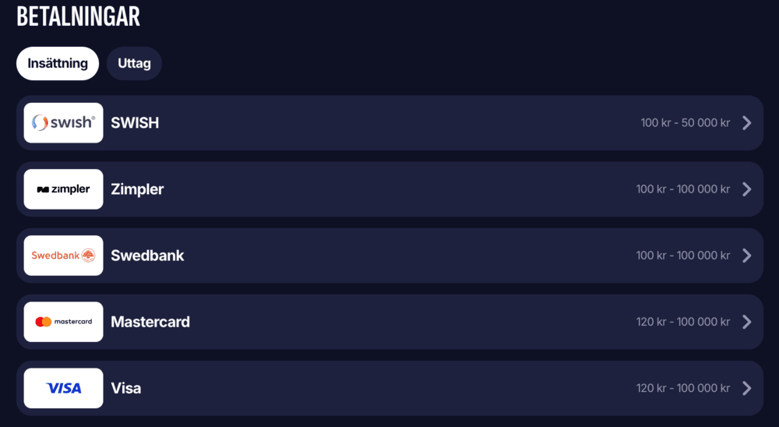Screen dimensions: 779x427
Task: Switch to the Insättning tab
Action: click(x=58, y=64)
